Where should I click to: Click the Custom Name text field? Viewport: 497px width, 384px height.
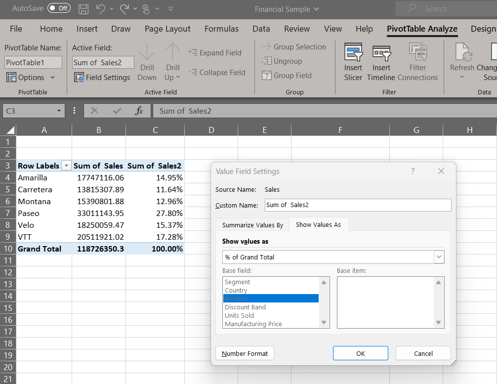[x=358, y=205]
